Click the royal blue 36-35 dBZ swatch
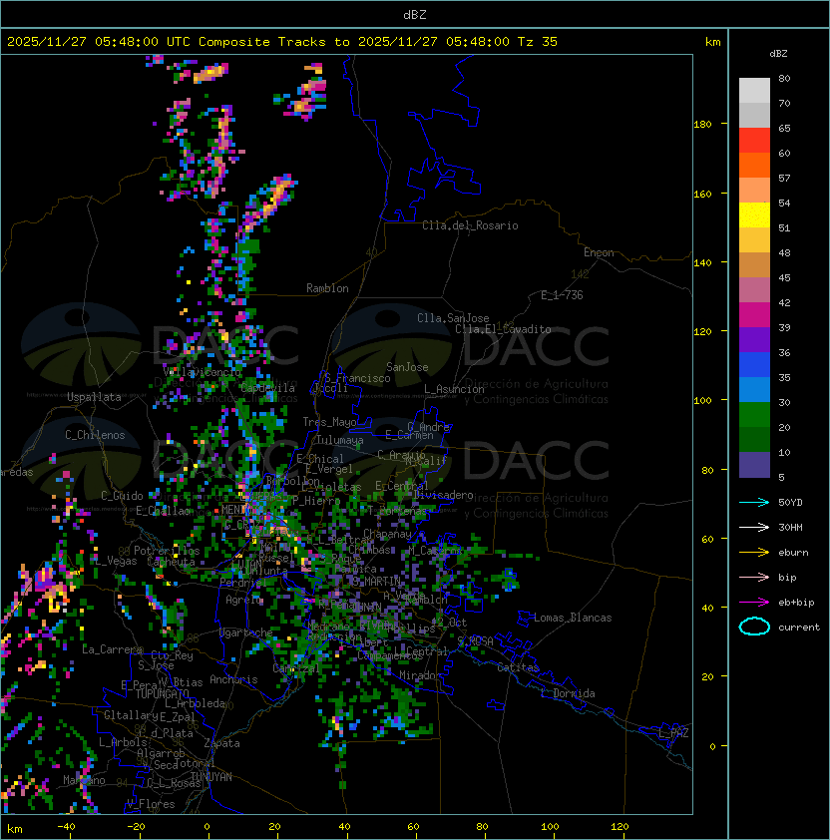This screenshot has height=840, width=830. coord(754,364)
